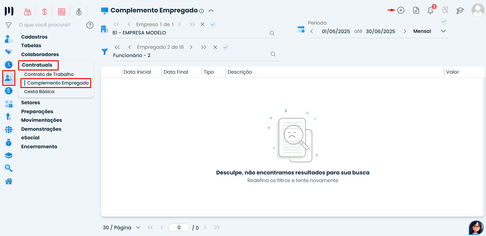Click the home icon in left sidebar
This screenshot has width=486, height=236.
[9, 181]
